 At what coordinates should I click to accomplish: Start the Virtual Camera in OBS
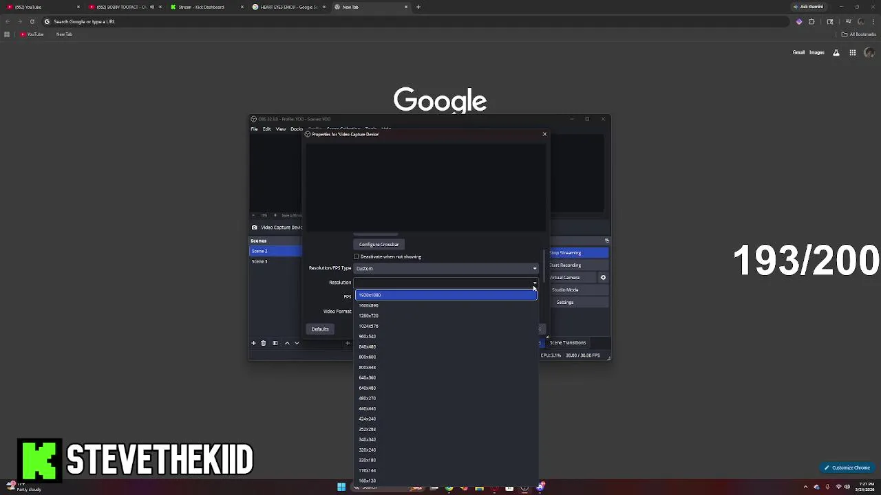click(x=571, y=277)
